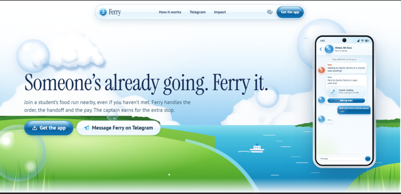Tap the back arrow in phone chat
This screenshot has height=194, width=401.
tap(321, 49)
